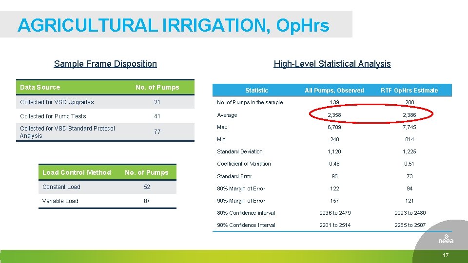Image resolution: width=468 pixels, height=263 pixels.
Task: Select the '90% Confidence Interval' label
Action: [246, 225]
